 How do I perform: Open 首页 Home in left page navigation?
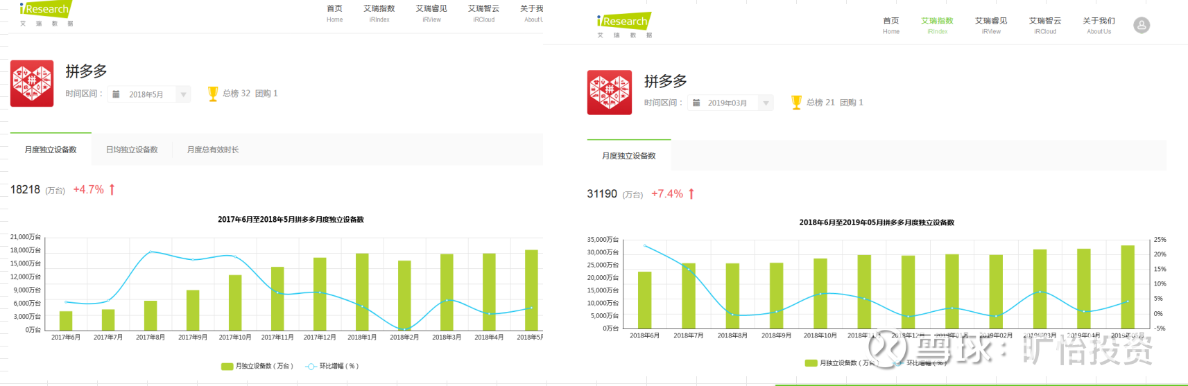coord(335,13)
